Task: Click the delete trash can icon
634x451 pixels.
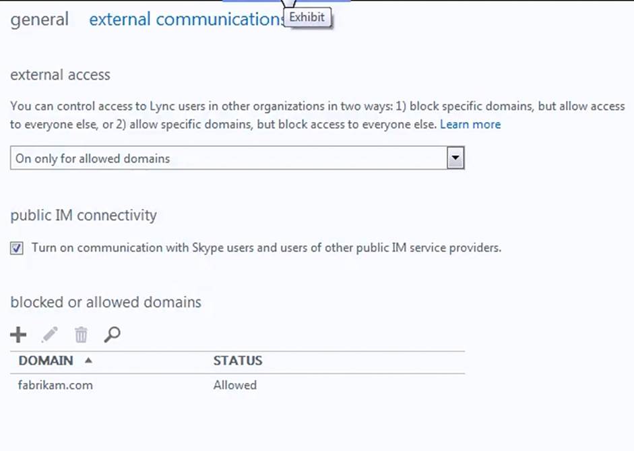Action: [x=81, y=334]
